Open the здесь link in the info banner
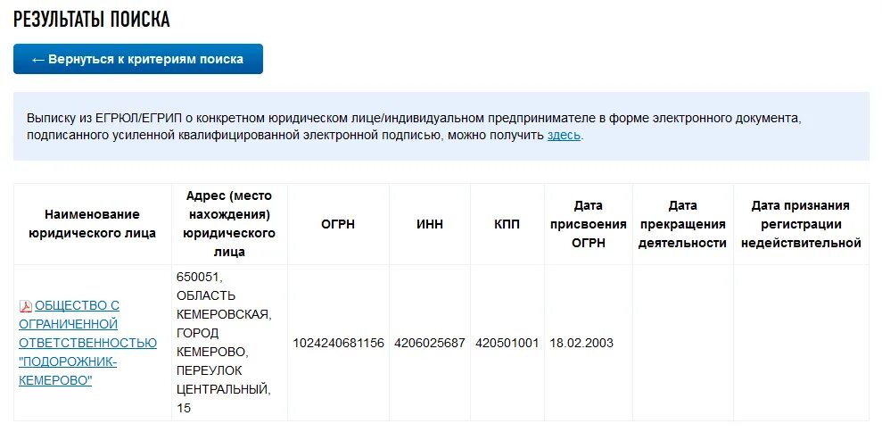The width and height of the screenshot is (882, 432). pos(564,135)
